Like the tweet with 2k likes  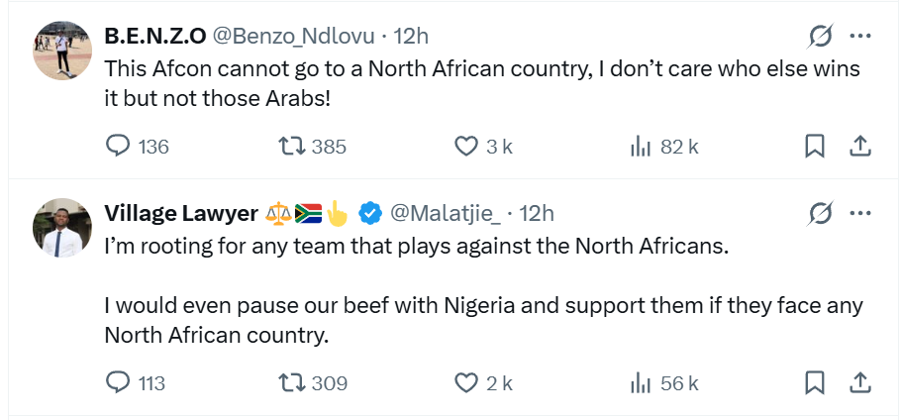pos(466,382)
